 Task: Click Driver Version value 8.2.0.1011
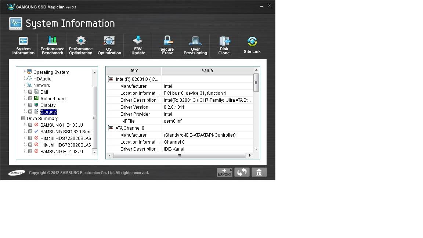tap(174, 107)
